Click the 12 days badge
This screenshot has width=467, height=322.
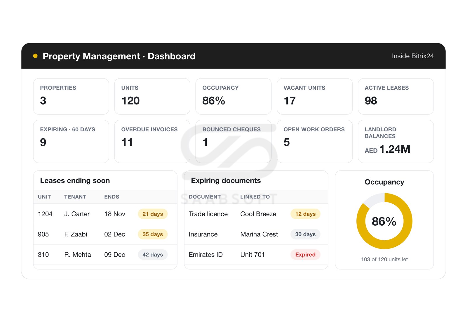pyautogui.click(x=305, y=214)
